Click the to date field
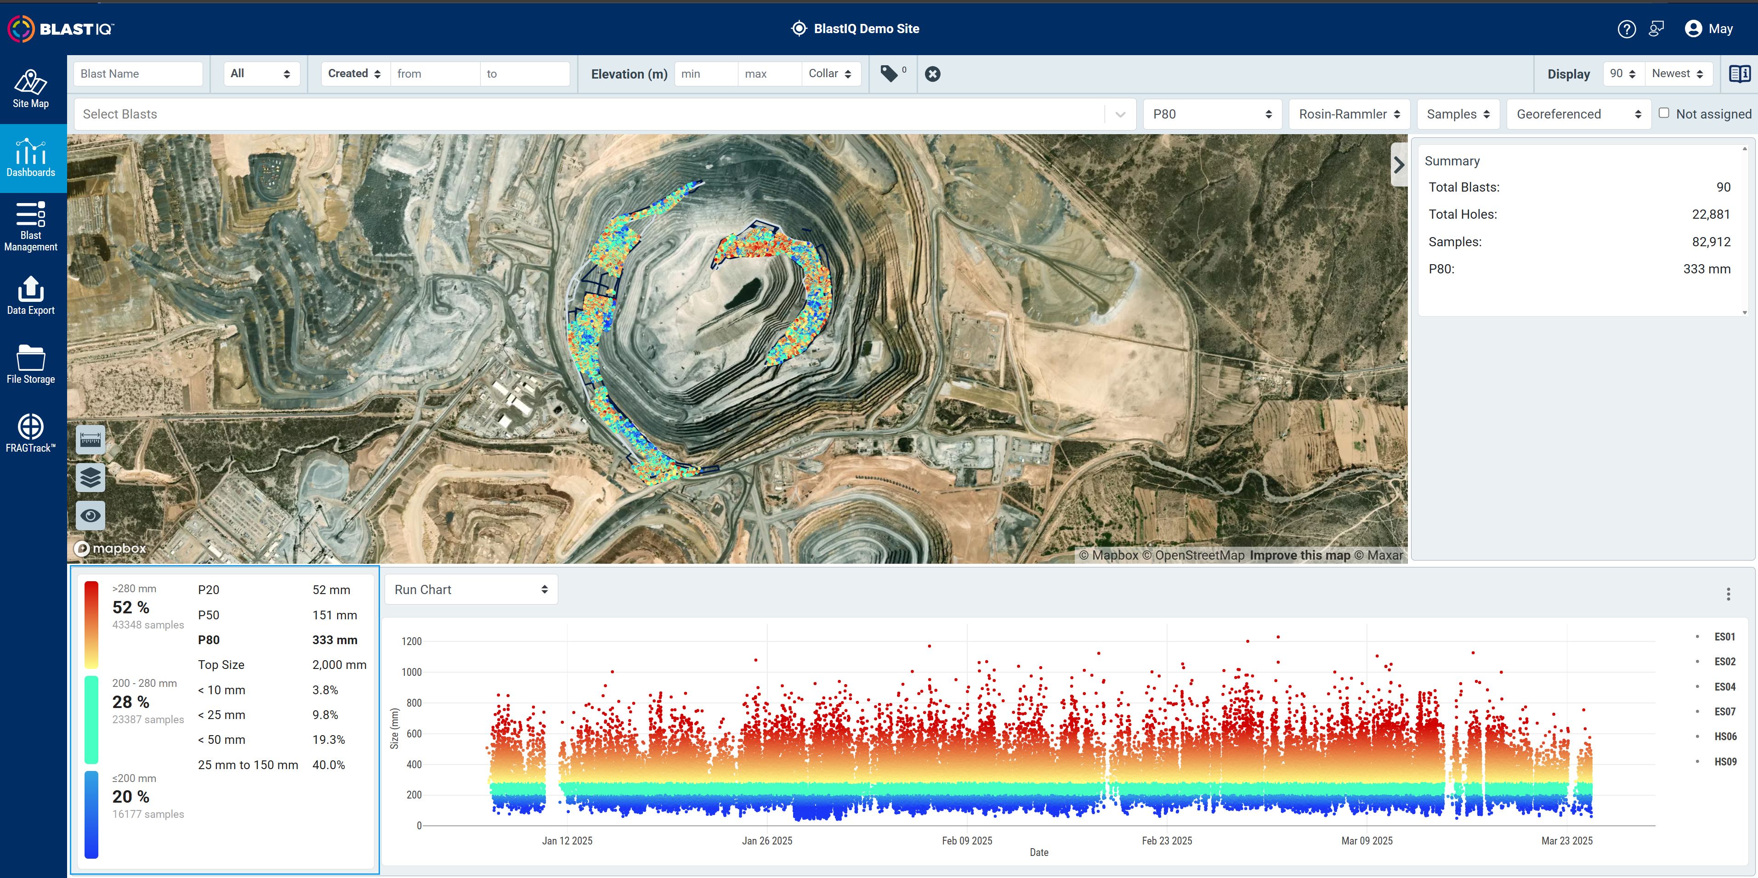Viewport: 1758px width, 878px height. [525, 74]
